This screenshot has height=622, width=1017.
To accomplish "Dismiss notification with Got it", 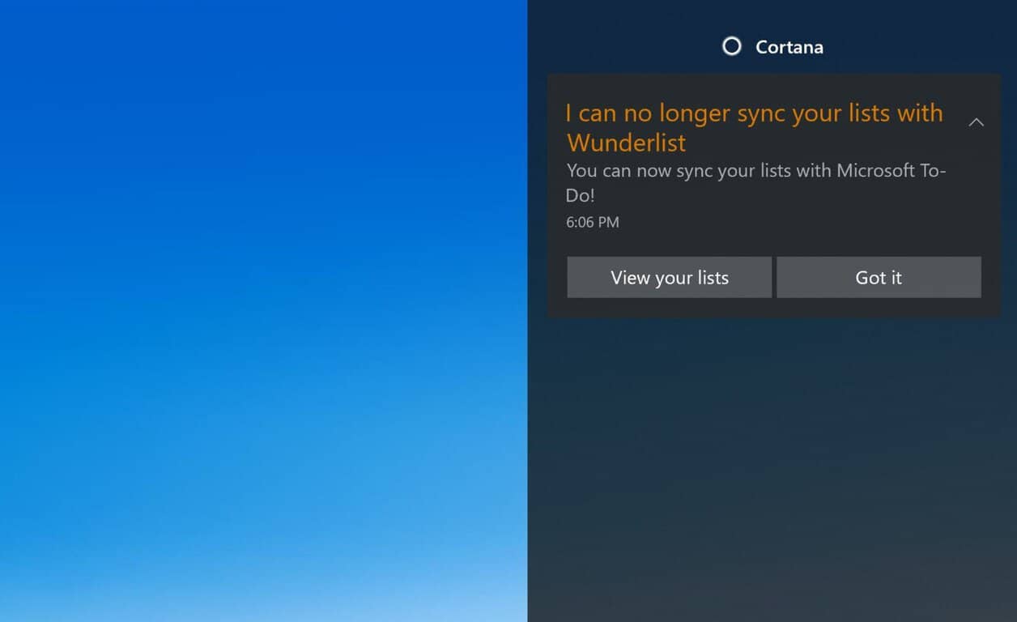I will point(879,278).
